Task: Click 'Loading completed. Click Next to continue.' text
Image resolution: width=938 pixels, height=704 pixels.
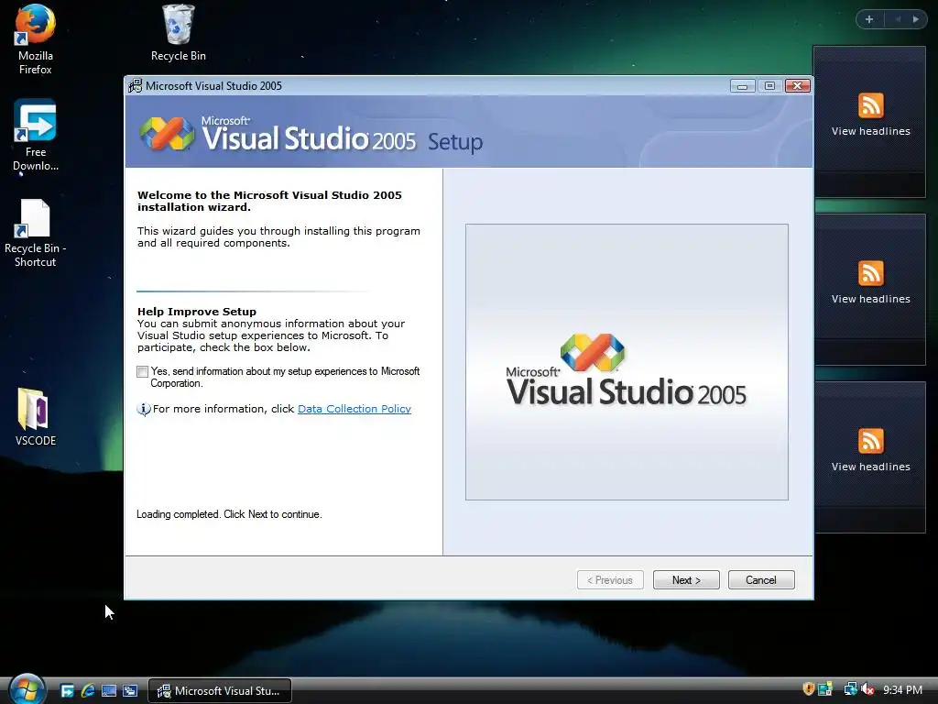Action: 229,514
